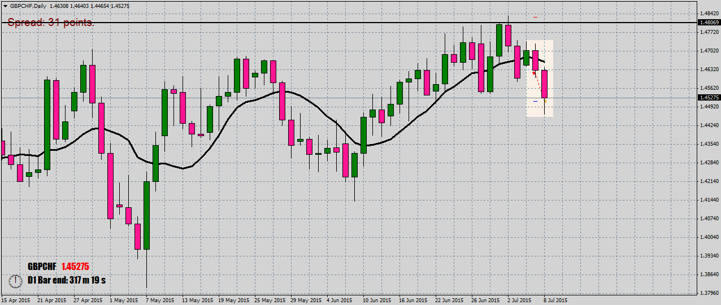Image resolution: width=721 pixels, height=305 pixels.
Task: Click the 1.42140 price axis label
Action: (x=709, y=181)
